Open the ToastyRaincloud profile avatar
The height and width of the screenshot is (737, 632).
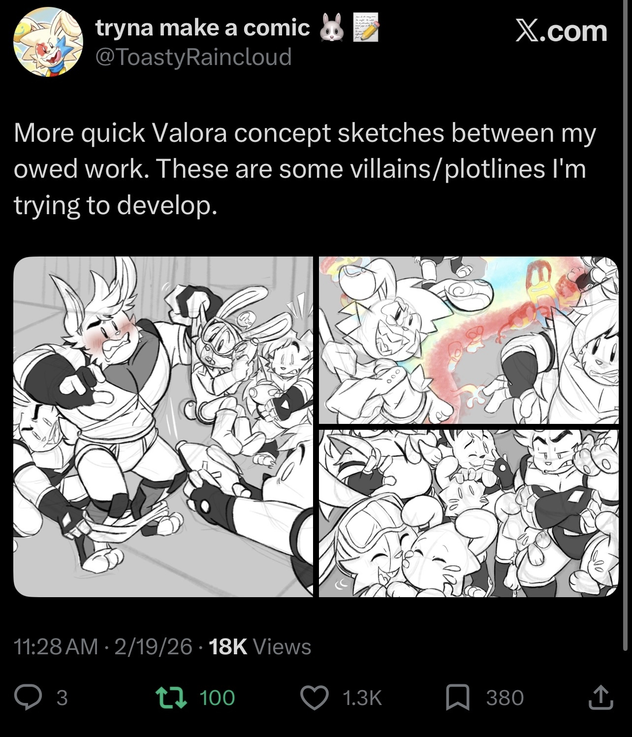48,42
